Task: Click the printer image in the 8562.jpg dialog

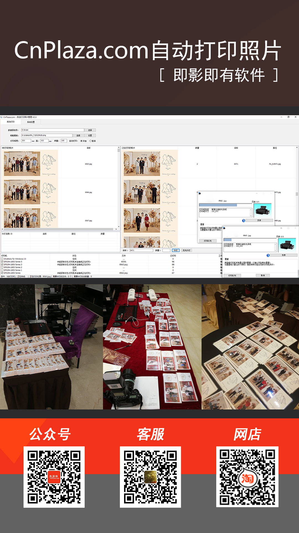Action: click(262, 210)
